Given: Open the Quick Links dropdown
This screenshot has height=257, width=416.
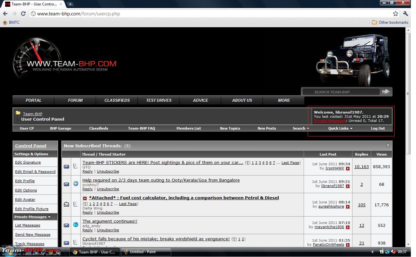Looking at the screenshot, I should (340, 128).
